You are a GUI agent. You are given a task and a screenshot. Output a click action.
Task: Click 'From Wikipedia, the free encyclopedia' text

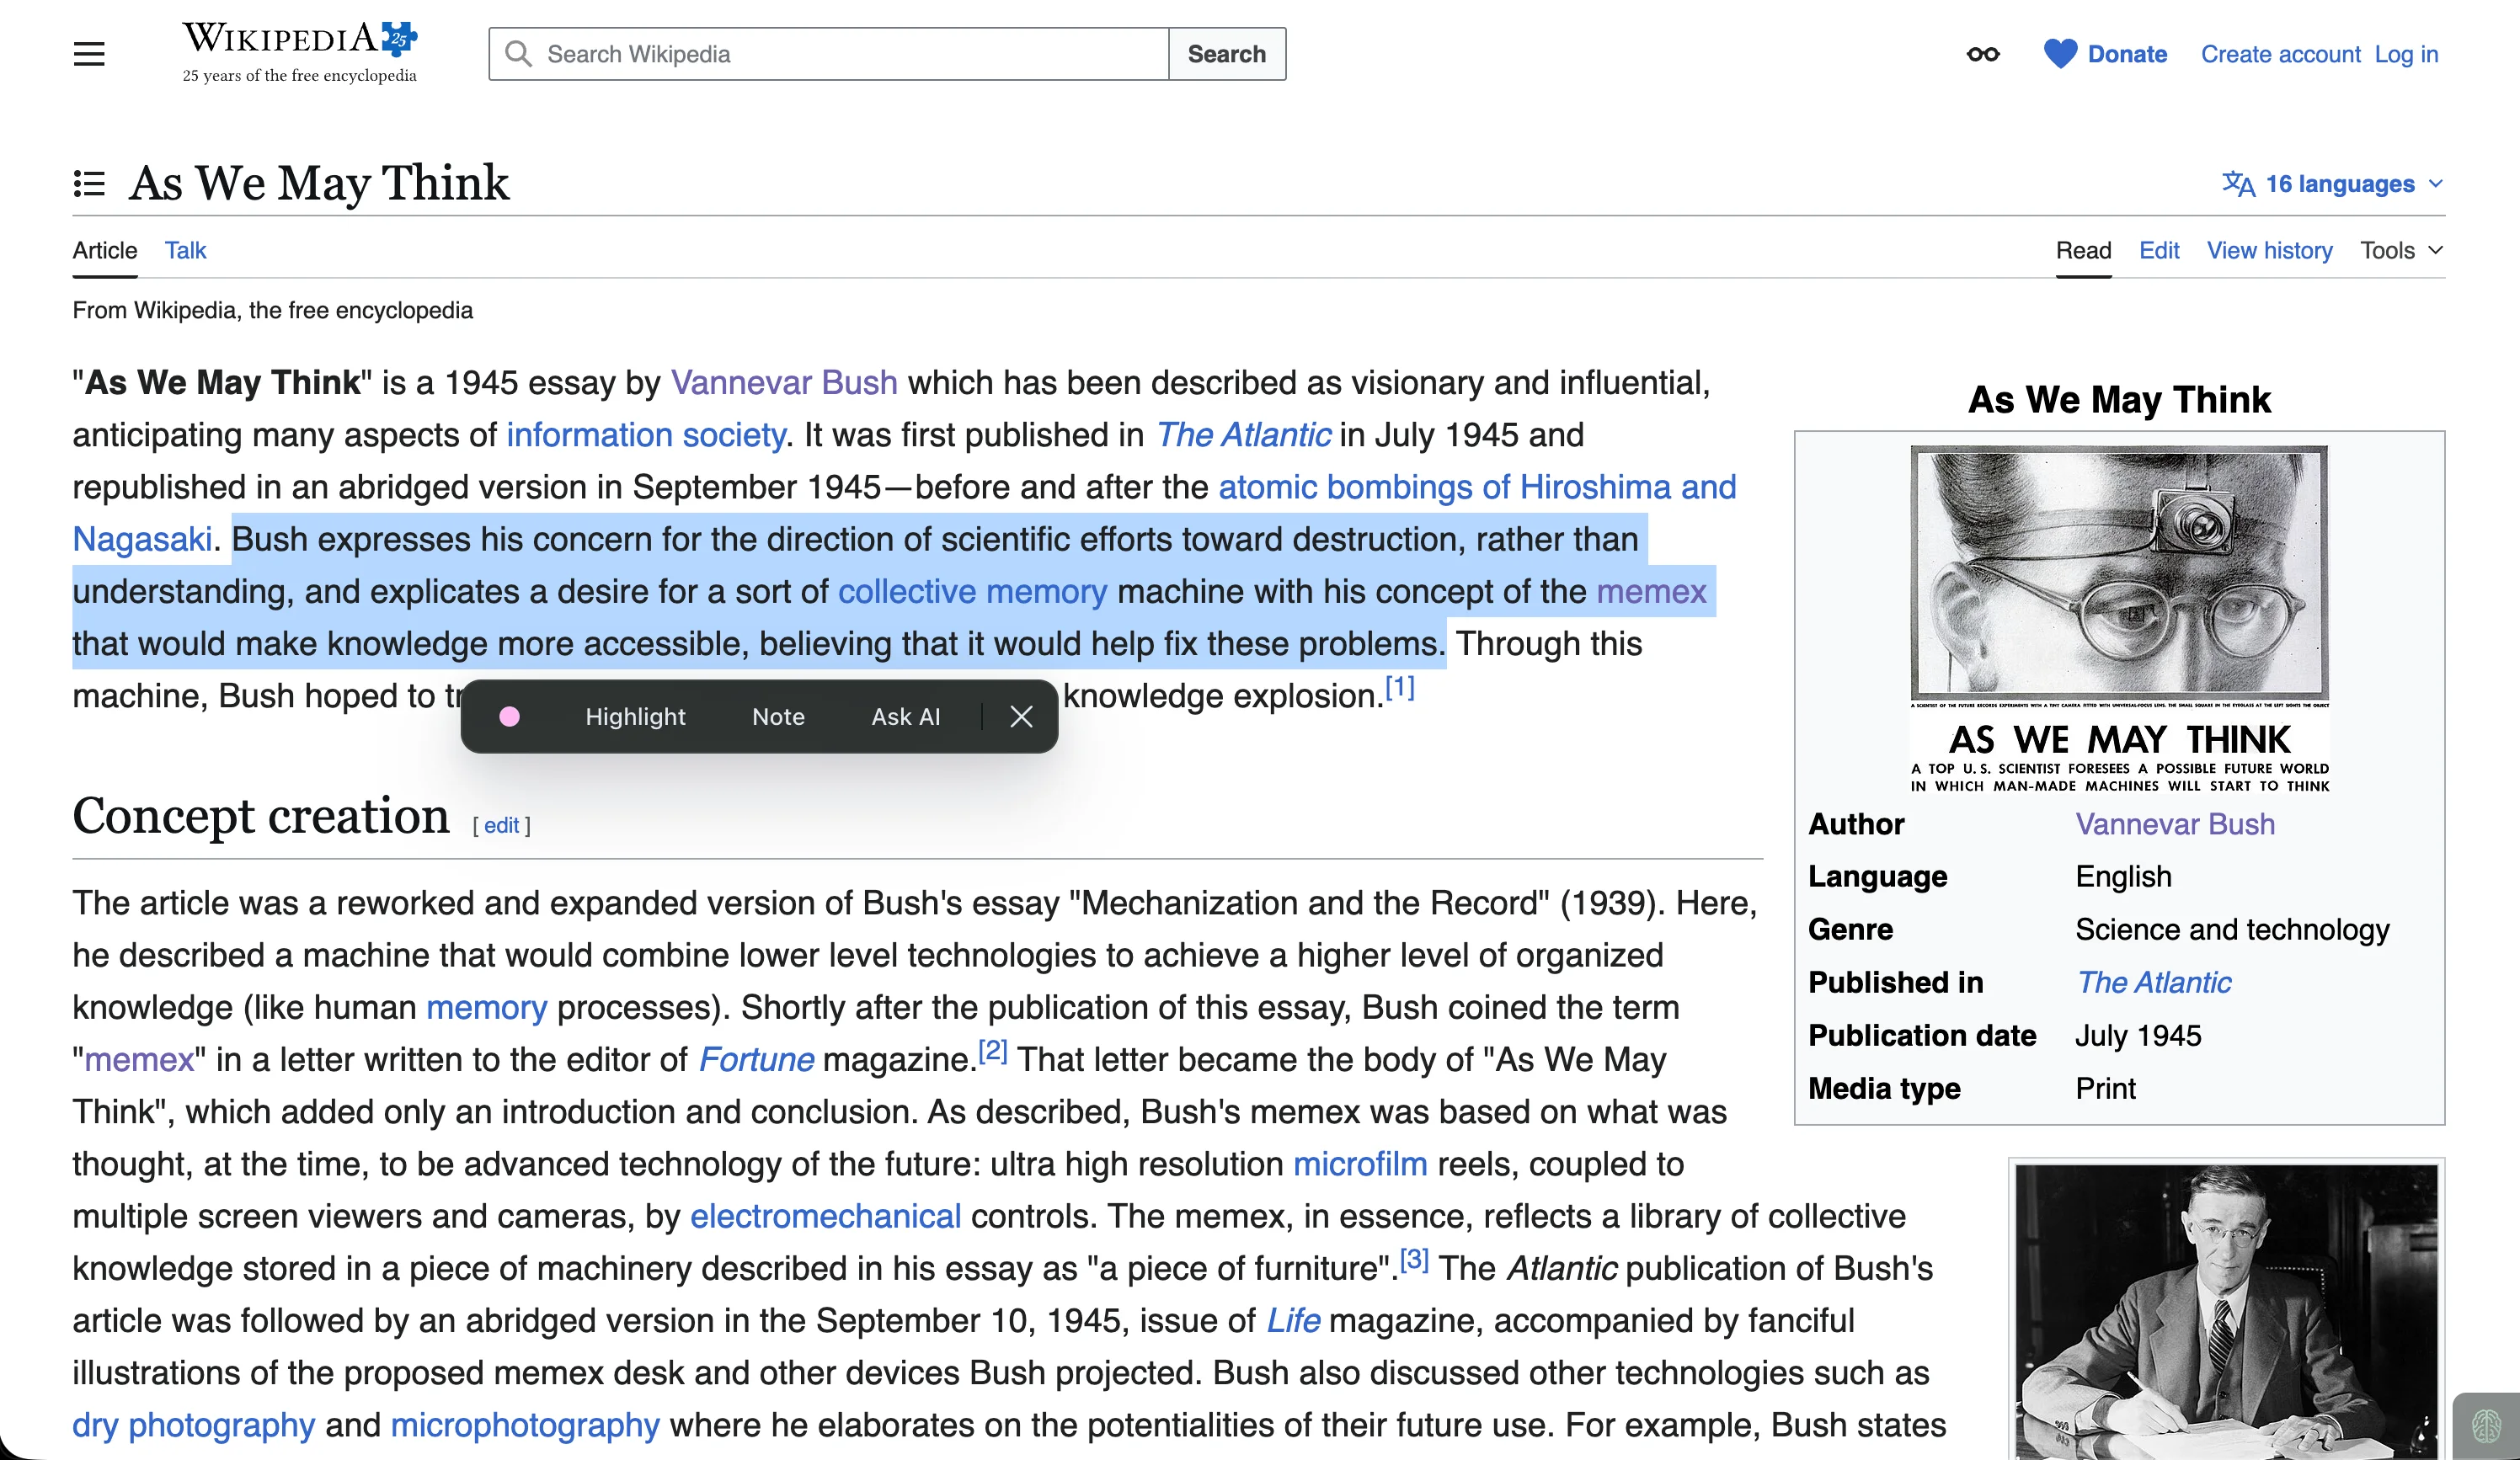[x=272, y=310]
